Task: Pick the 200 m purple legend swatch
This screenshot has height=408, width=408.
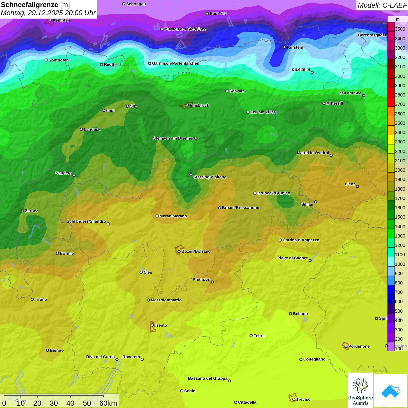Action: click(391, 337)
